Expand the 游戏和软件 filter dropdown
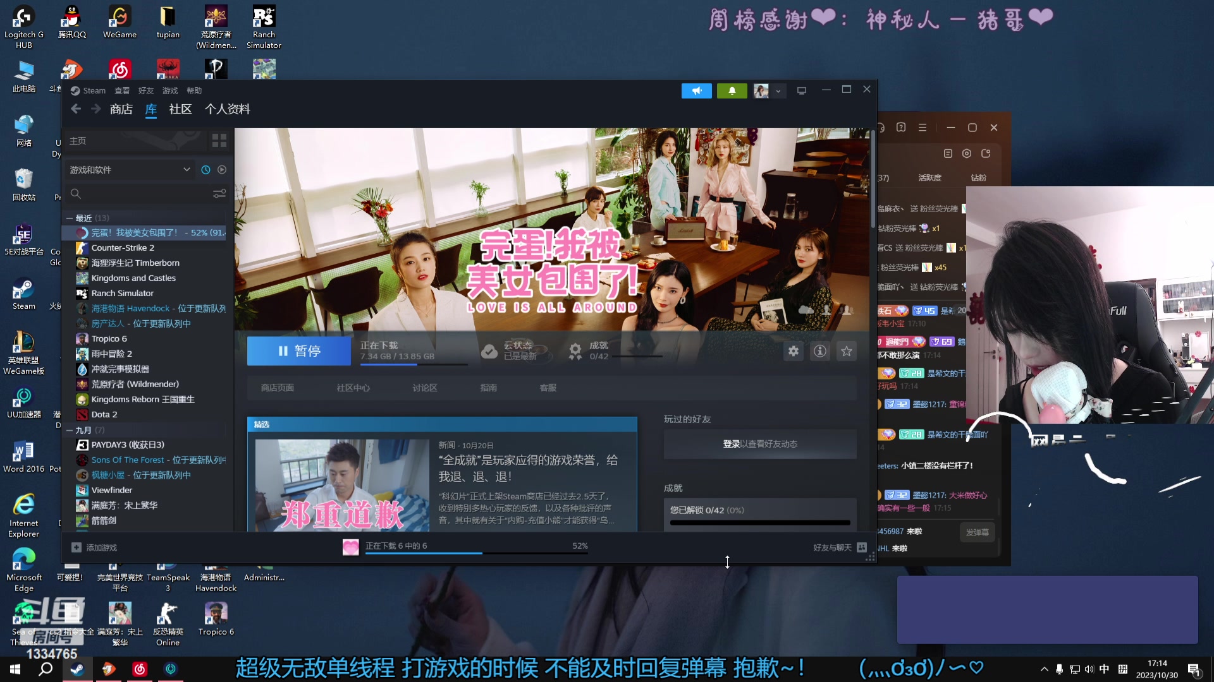 point(130,170)
